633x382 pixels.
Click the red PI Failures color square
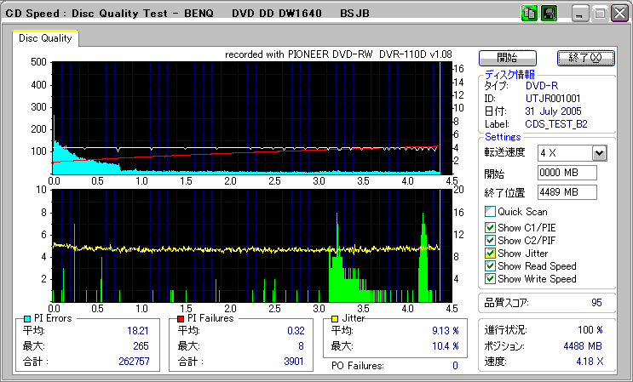point(181,318)
